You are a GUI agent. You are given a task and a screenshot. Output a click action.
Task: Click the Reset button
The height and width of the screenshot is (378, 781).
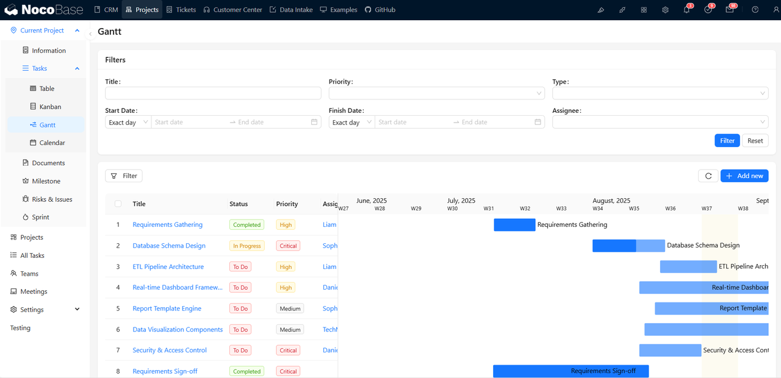[x=755, y=140]
